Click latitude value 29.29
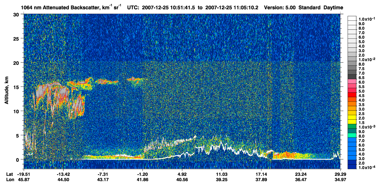 click(340, 174)
